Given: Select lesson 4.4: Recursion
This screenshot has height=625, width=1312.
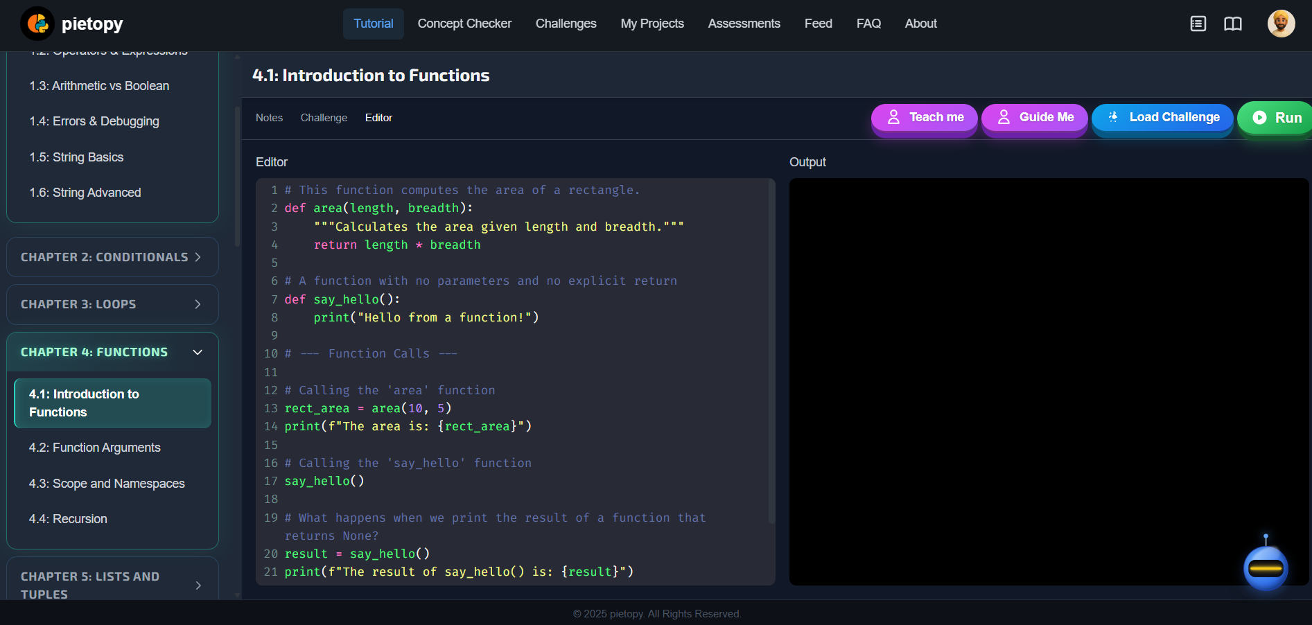Looking at the screenshot, I should pyautogui.click(x=68, y=518).
